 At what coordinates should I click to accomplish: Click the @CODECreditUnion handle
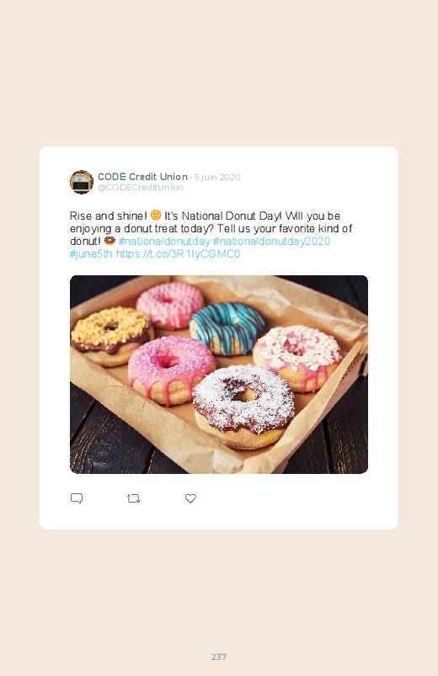click(141, 188)
